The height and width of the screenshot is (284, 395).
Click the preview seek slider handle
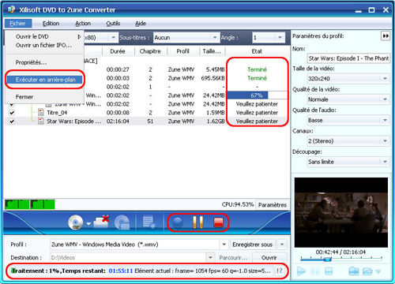(327, 260)
